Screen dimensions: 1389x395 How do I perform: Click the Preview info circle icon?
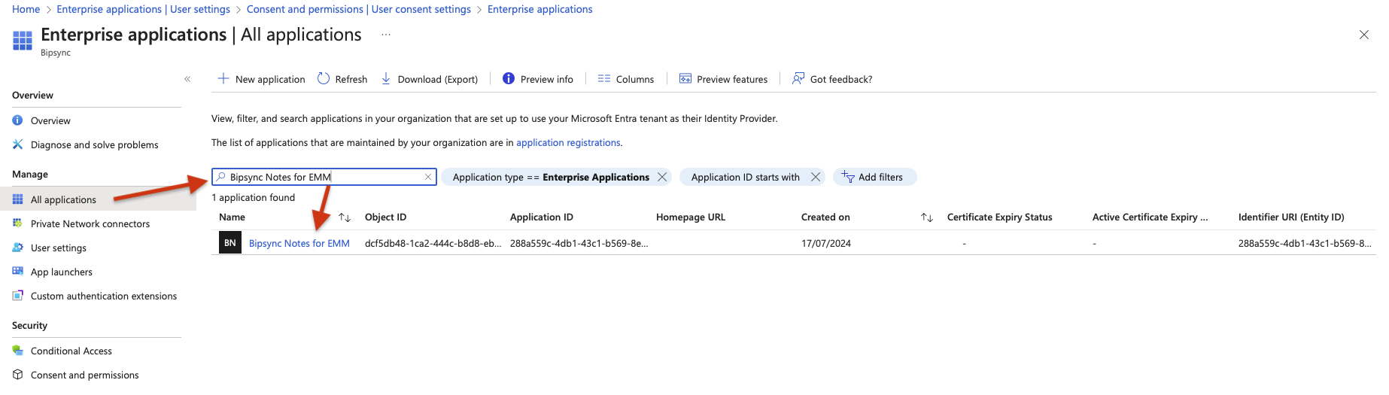(509, 78)
